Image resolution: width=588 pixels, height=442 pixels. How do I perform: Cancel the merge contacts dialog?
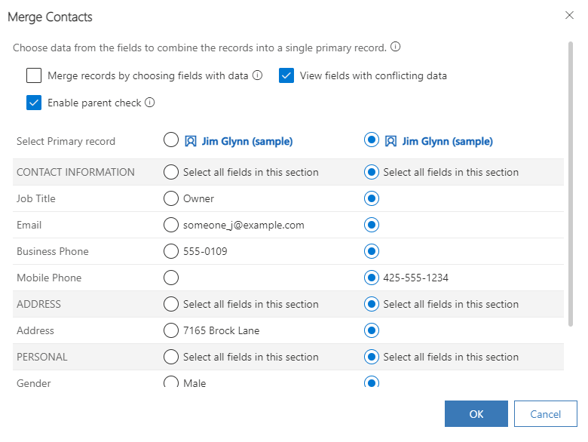[545, 413]
